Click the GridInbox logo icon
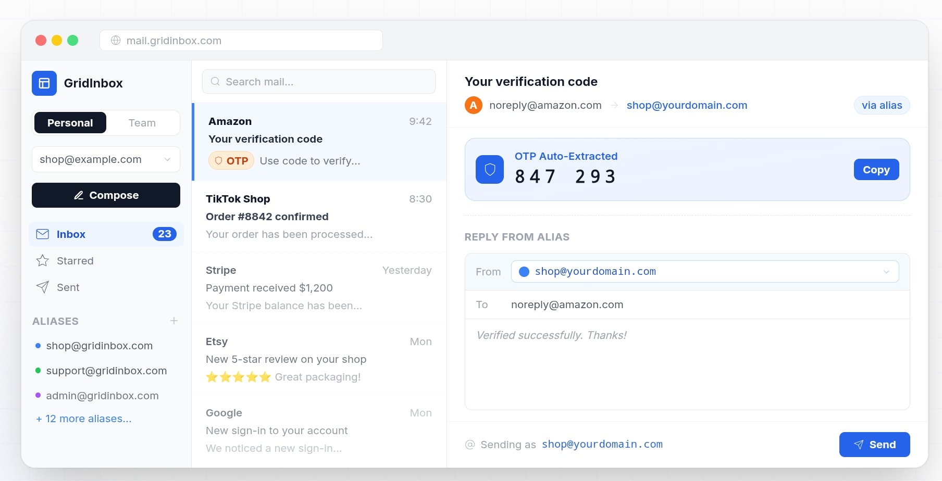The image size is (942, 481). point(44,83)
